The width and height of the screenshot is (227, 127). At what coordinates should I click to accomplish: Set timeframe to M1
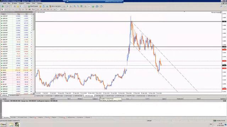[x=38, y=10]
